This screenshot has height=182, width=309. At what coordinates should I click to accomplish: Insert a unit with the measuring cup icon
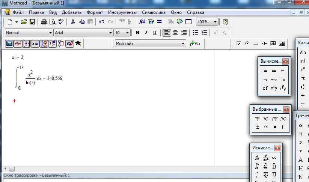point(151,22)
